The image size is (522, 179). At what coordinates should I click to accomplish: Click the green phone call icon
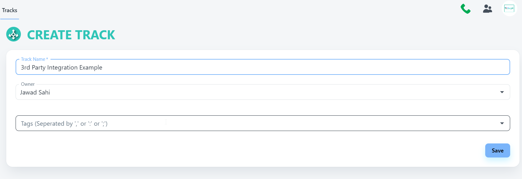coord(465,9)
